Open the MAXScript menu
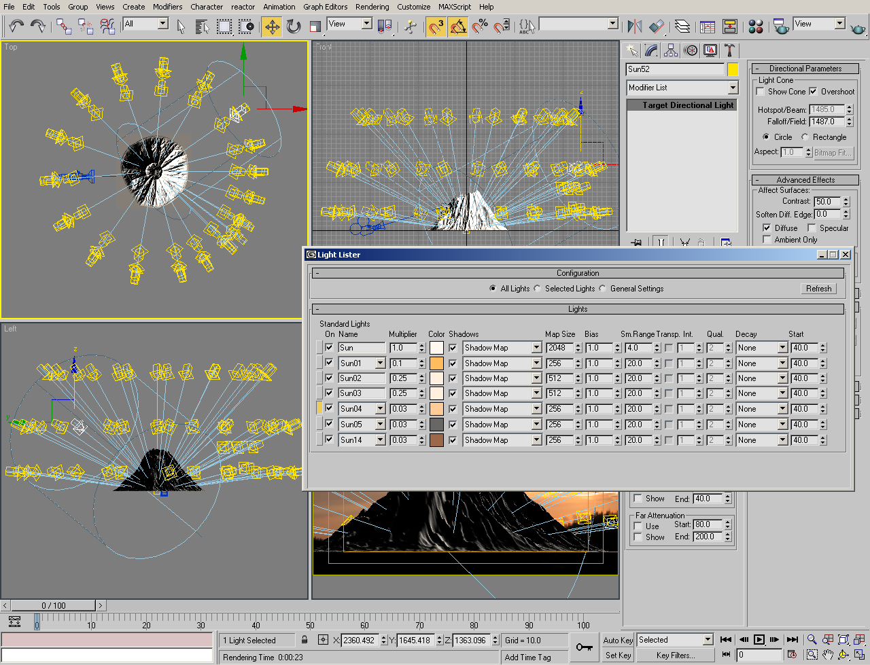This screenshot has width=870, height=665. (455, 7)
